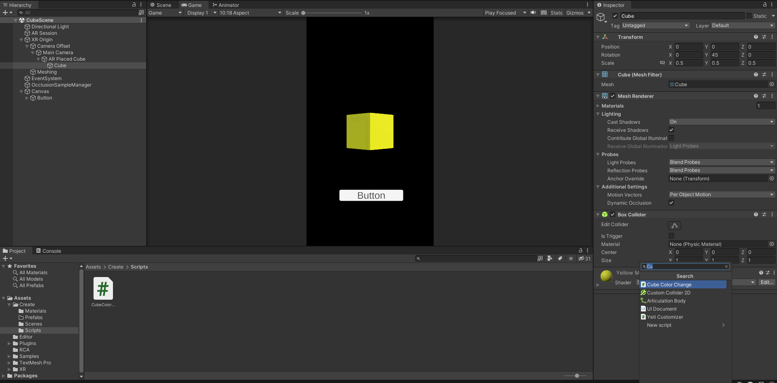Toggle the Mesh Renderer enabled checkbox

pyautogui.click(x=613, y=96)
